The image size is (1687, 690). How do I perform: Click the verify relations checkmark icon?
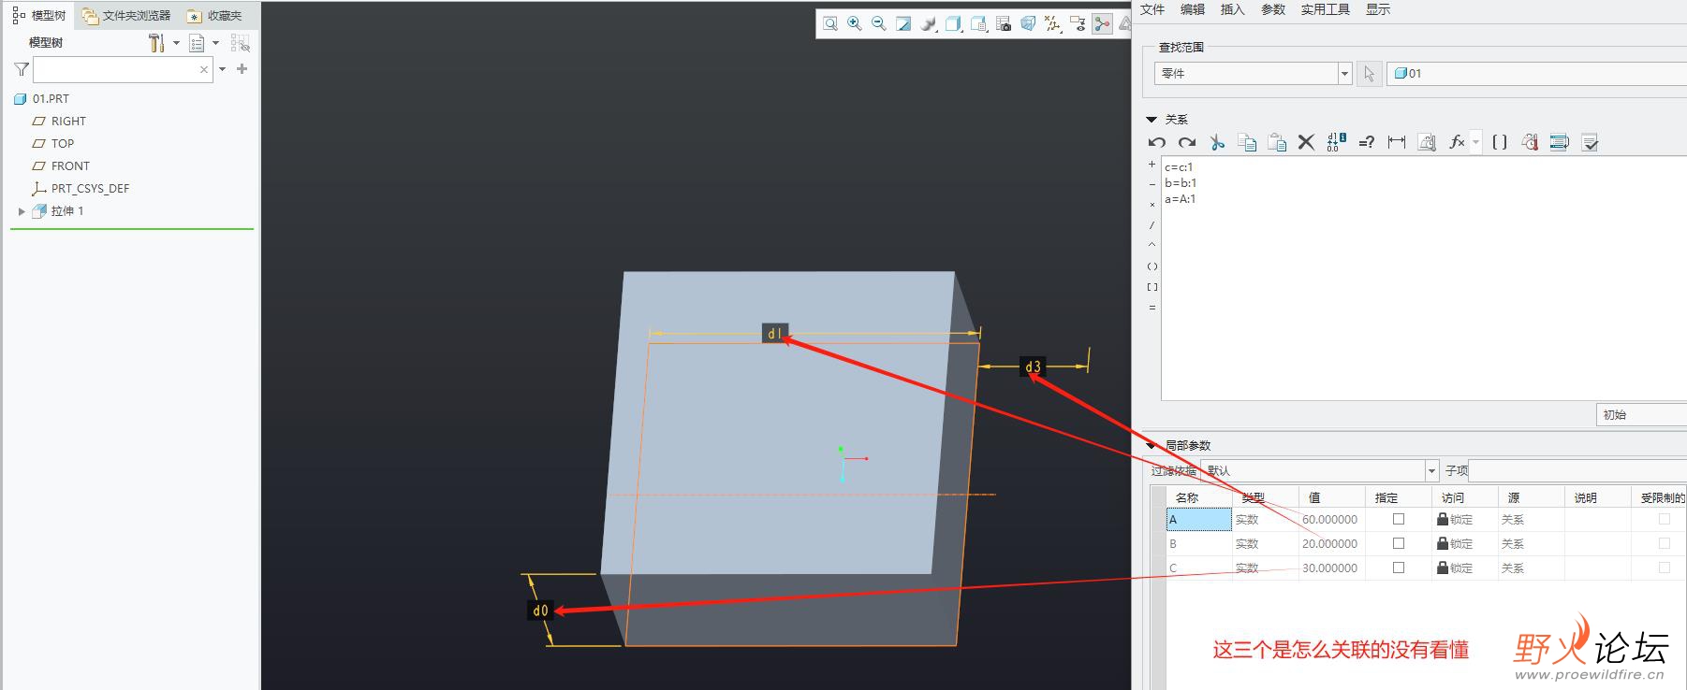(1590, 142)
